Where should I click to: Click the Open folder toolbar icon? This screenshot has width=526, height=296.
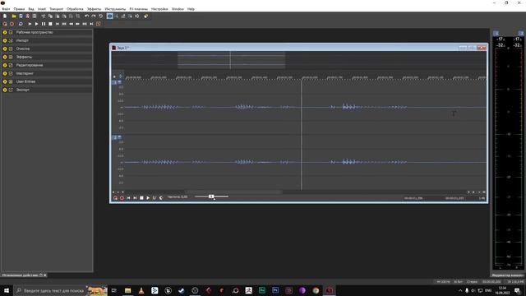(14, 16)
